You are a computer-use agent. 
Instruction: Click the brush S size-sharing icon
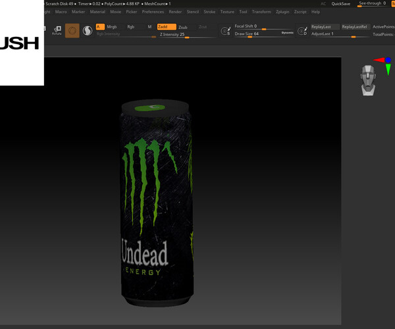pyautogui.click(x=225, y=31)
